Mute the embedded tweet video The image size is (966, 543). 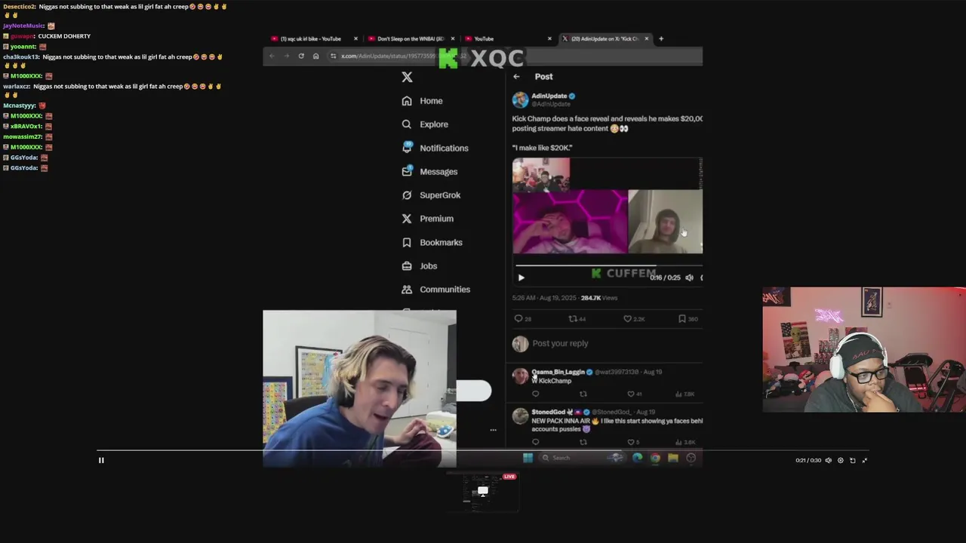(x=689, y=278)
